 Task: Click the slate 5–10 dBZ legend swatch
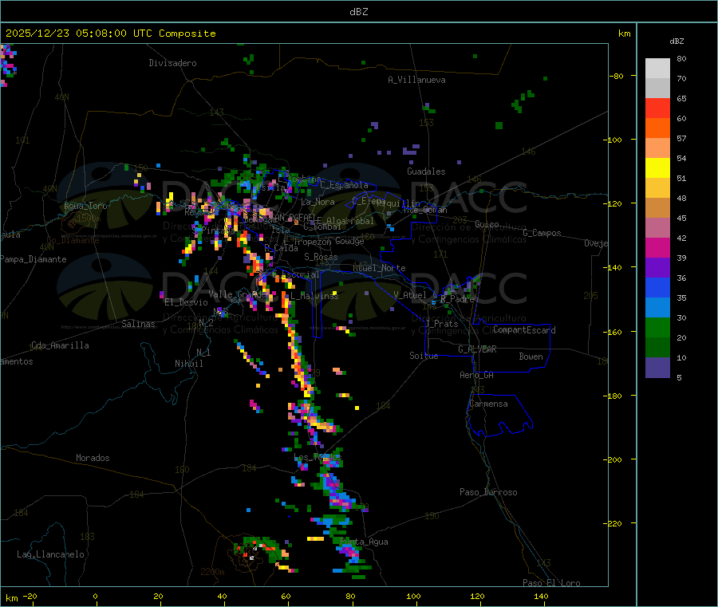click(657, 368)
